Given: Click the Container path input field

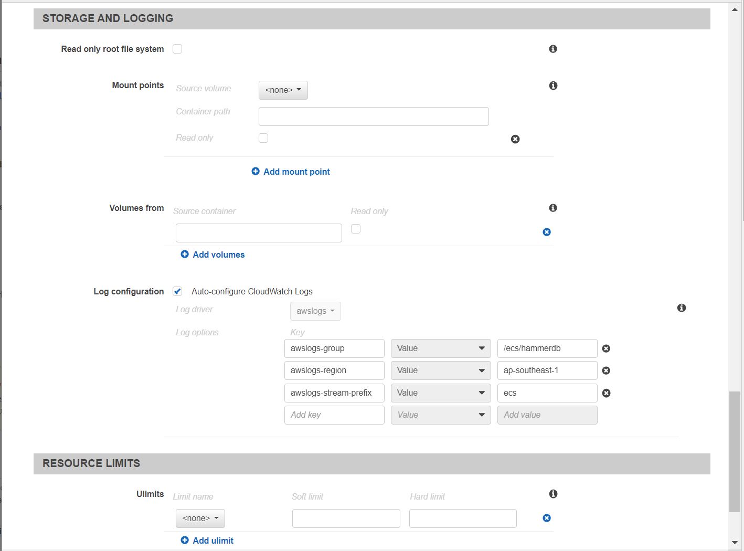Looking at the screenshot, I should click(x=373, y=116).
